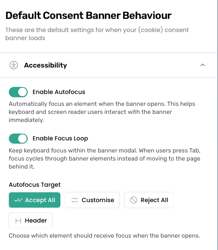Disable the Enable Autofocus switch
The width and height of the screenshot is (218, 250).
click(x=18, y=92)
